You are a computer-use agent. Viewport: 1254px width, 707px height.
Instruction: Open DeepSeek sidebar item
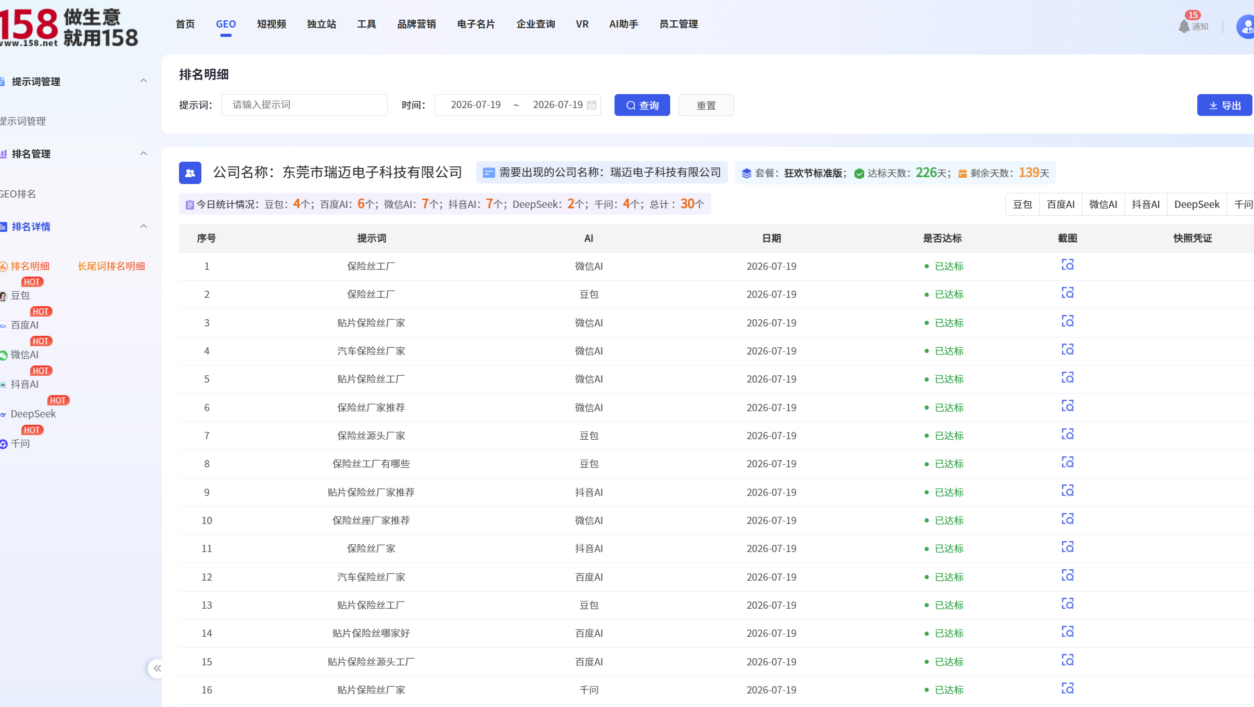(33, 414)
